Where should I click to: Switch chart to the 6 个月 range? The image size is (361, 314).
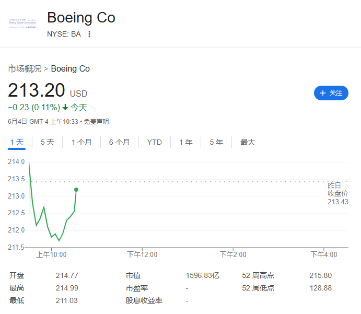(x=119, y=142)
